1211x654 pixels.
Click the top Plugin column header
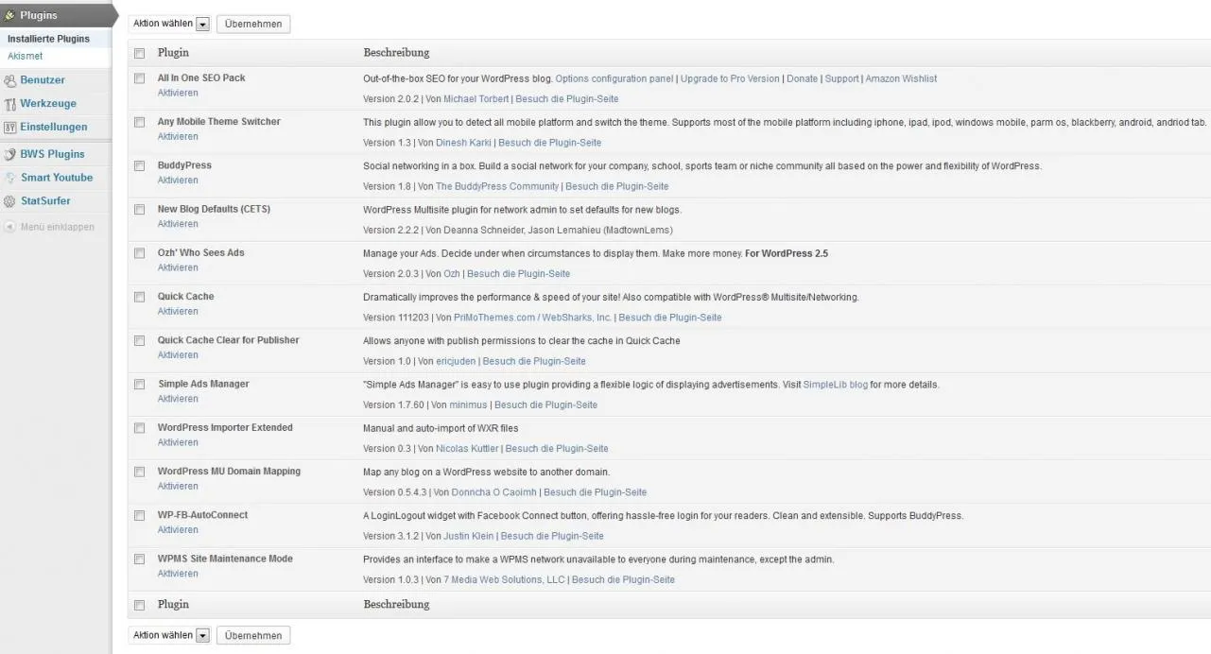pos(173,53)
